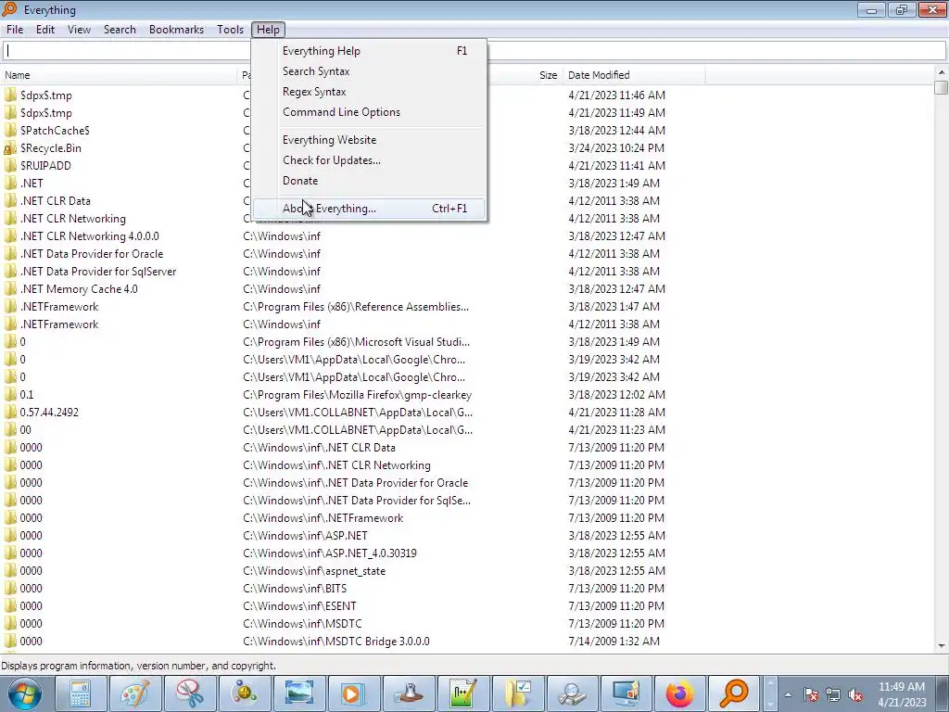Image resolution: width=949 pixels, height=712 pixels.
Task: Open the View menu
Action: click(x=80, y=30)
